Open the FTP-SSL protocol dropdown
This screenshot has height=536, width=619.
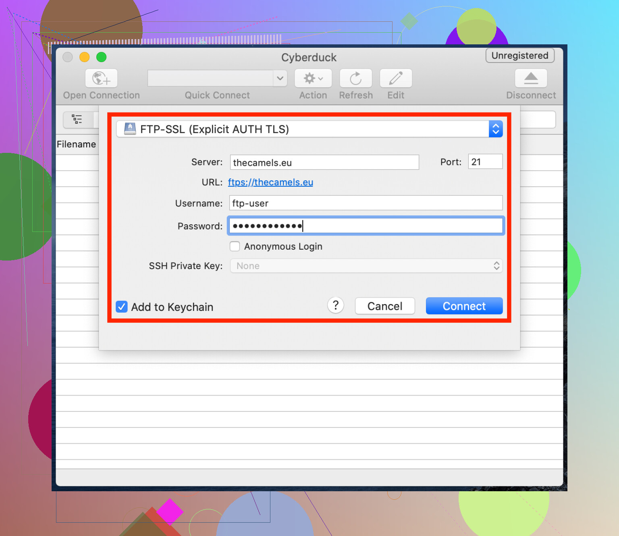[309, 129]
